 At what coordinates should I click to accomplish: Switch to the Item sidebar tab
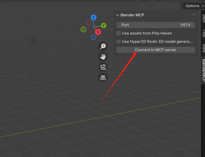(203, 18)
